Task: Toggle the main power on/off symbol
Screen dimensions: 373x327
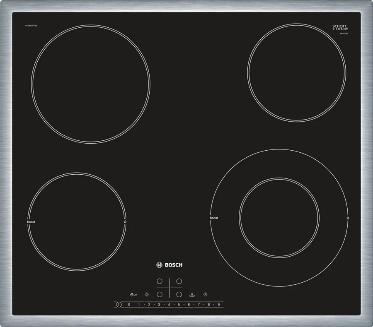Action: coord(119,304)
